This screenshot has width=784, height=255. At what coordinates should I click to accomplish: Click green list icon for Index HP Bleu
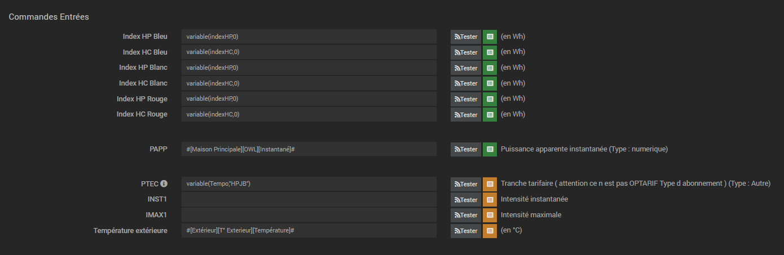coord(490,37)
